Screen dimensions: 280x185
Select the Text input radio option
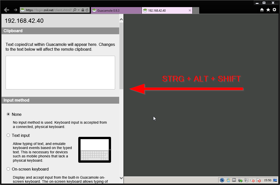[8, 135]
